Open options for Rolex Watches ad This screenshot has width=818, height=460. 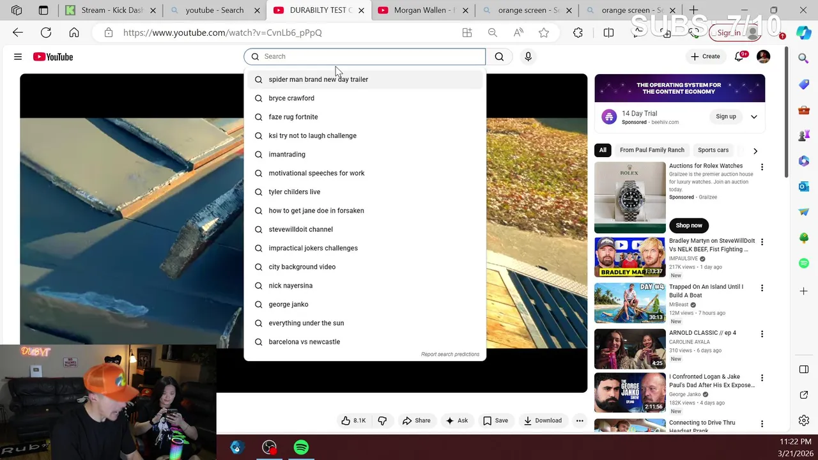762,167
